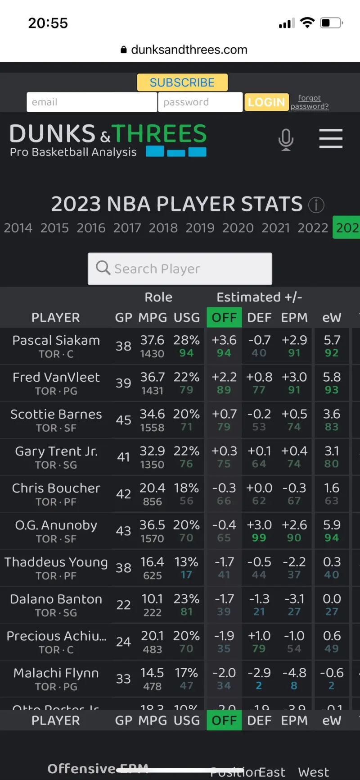The height and width of the screenshot is (780, 360).
Task: Click the info icon beside Player Stats title
Action: [x=316, y=205]
